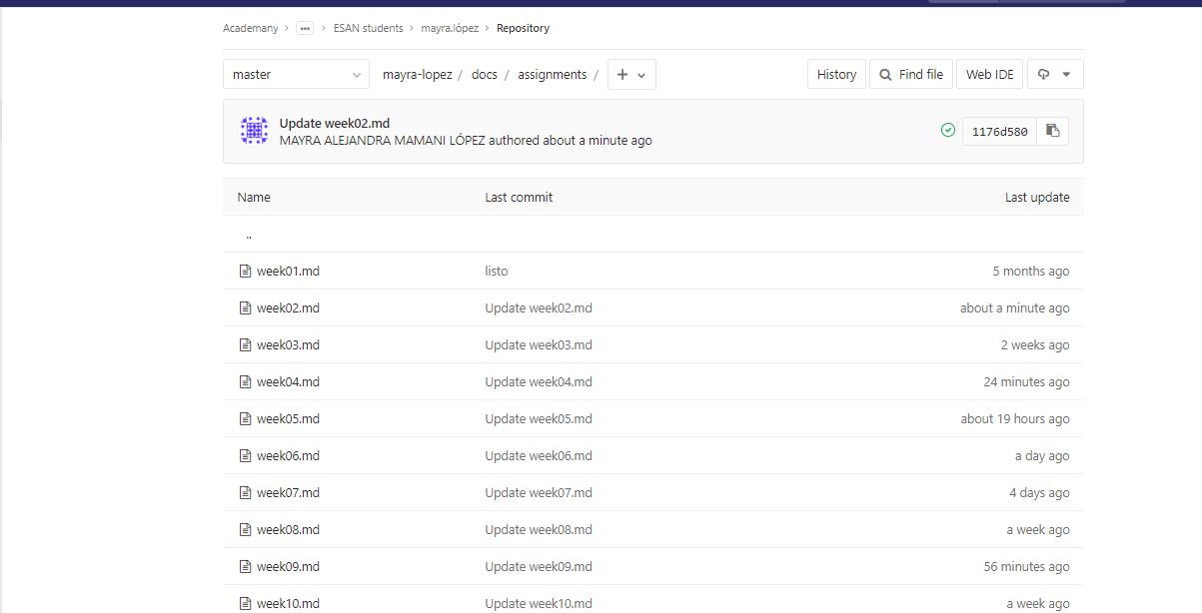
Task: Copy the commit SHA to clipboard
Action: click(x=1052, y=131)
